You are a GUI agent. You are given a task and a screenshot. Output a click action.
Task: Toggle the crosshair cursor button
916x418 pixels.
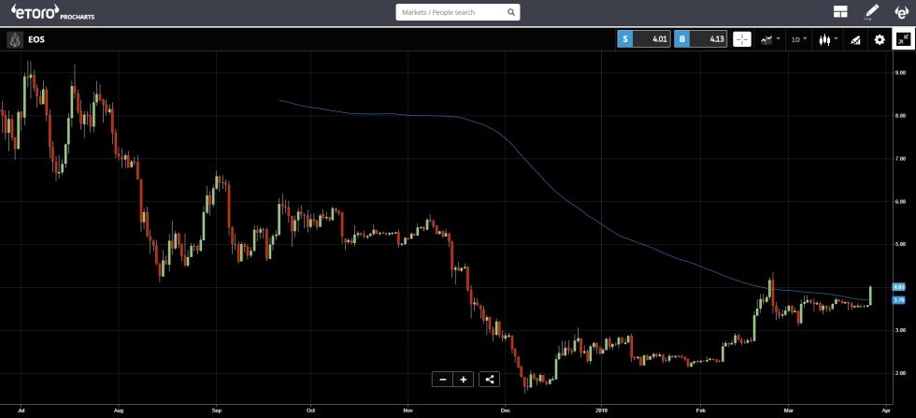742,39
